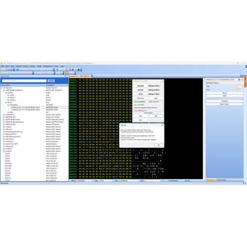Click the orange highlighted icon in second toolbar row
The image size is (247, 247).
pyautogui.click(x=67, y=73)
